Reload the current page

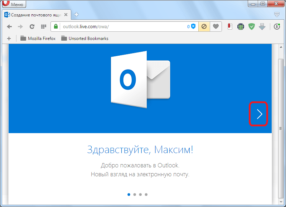pyautogui.click(x=32, y=27)
